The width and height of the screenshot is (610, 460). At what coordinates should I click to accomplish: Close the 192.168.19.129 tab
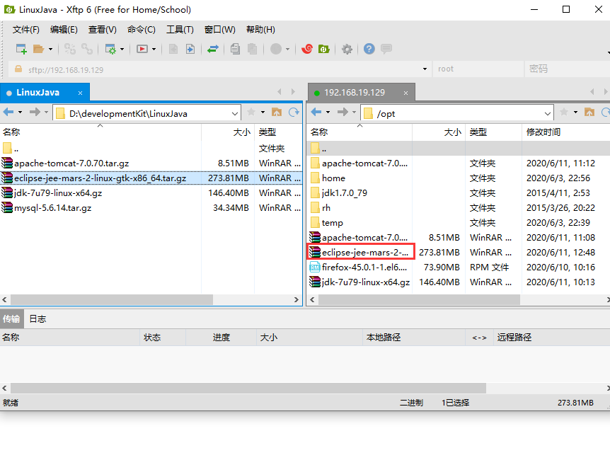(405, 93)
